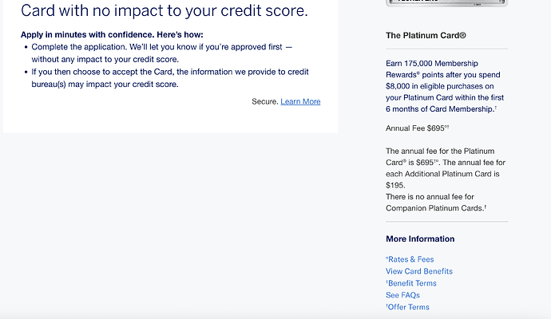
Task: Click footnote marker in 'Card® is $695' sentence
Action: tap(437, 160)
